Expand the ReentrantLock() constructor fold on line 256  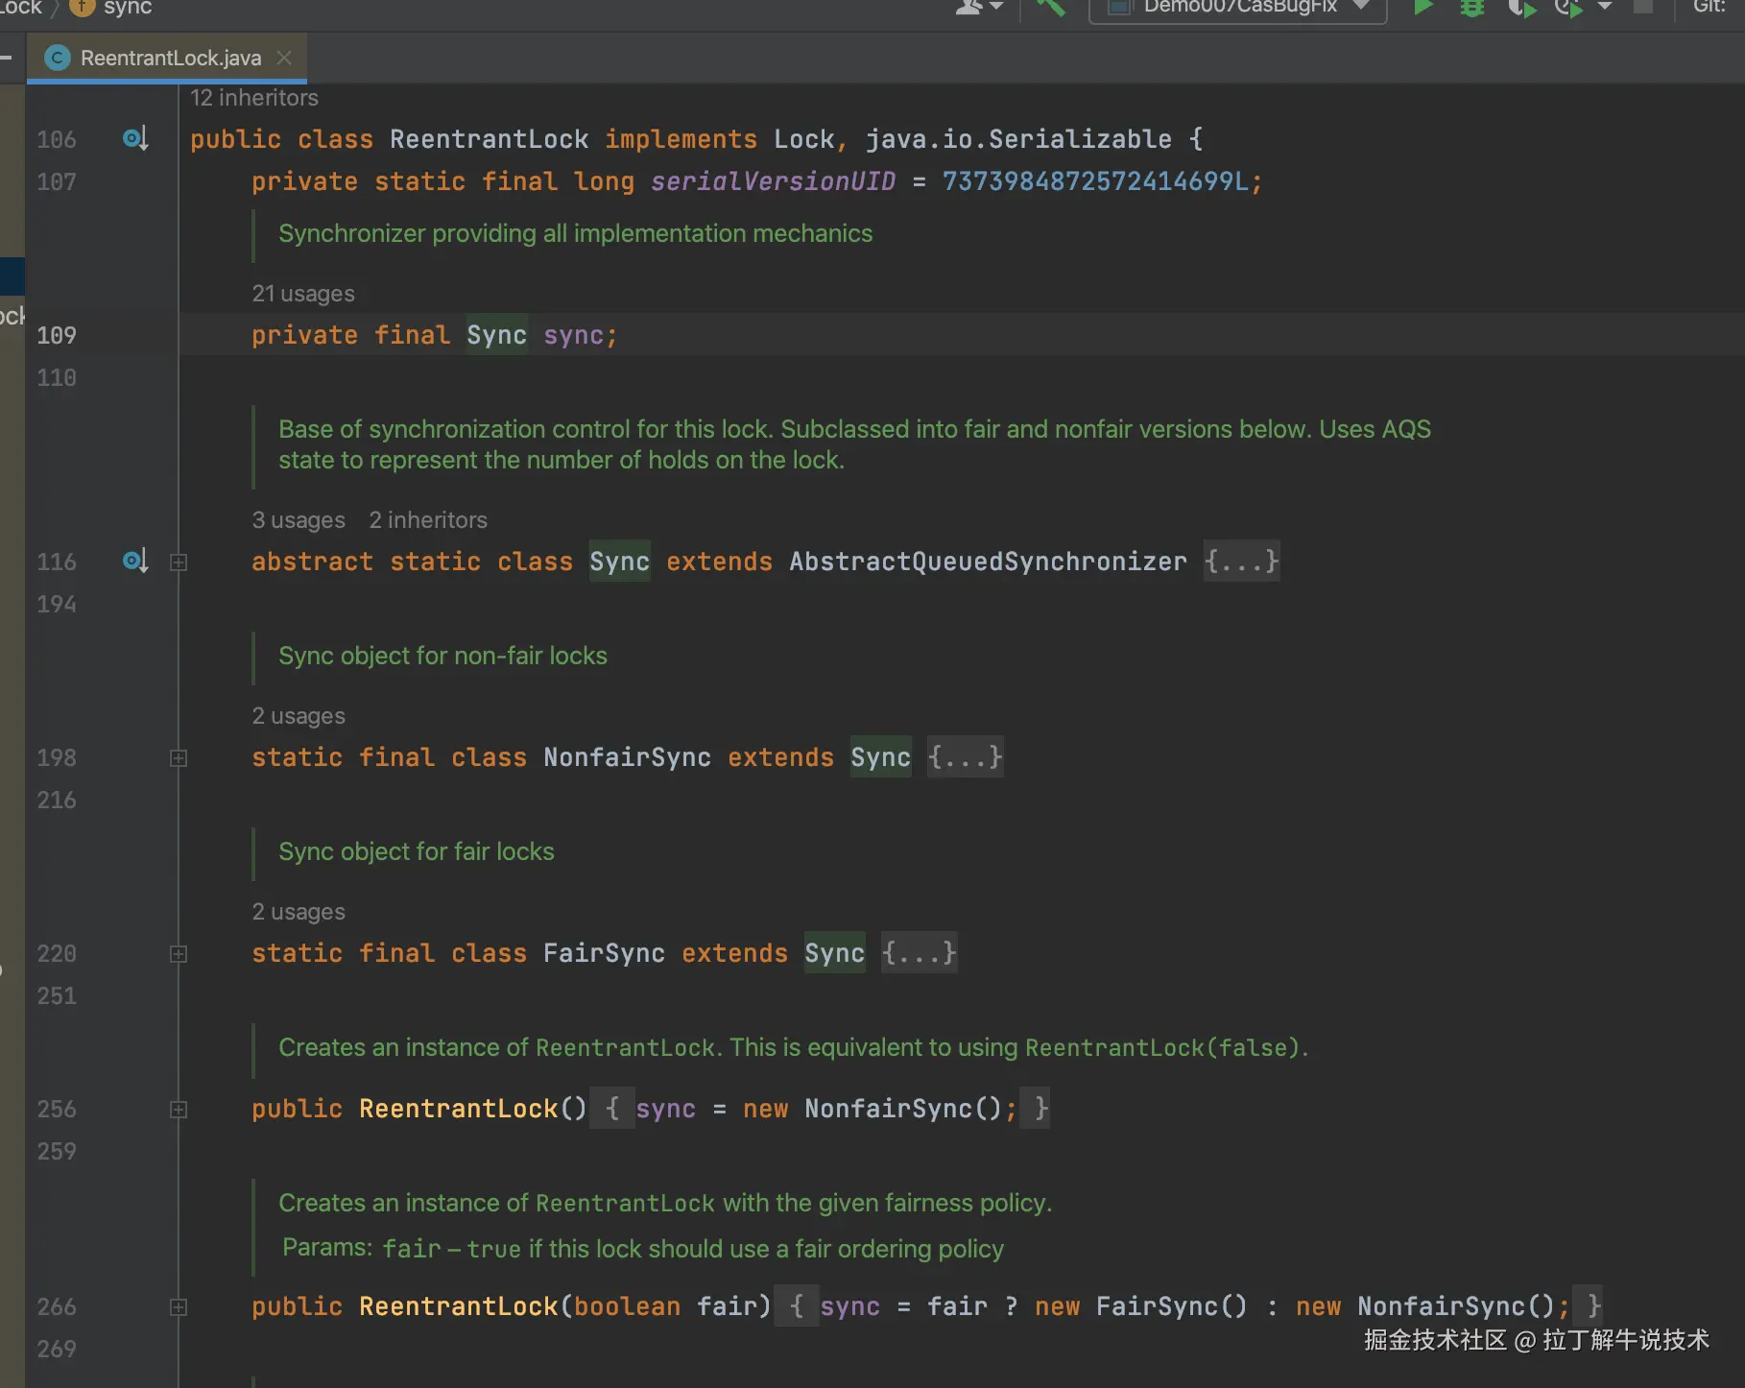click(179, 1110)
